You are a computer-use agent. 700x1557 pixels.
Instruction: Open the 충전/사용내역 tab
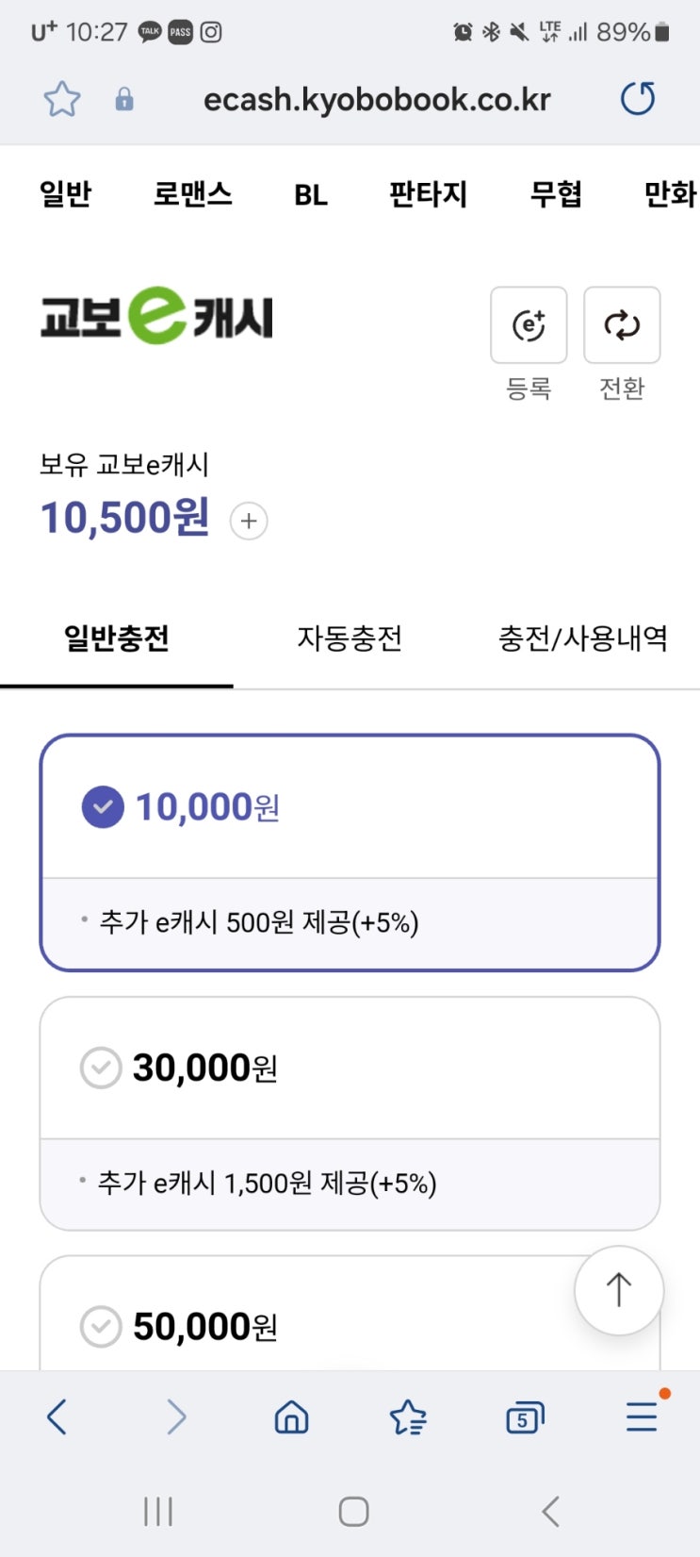pos(582,638)
